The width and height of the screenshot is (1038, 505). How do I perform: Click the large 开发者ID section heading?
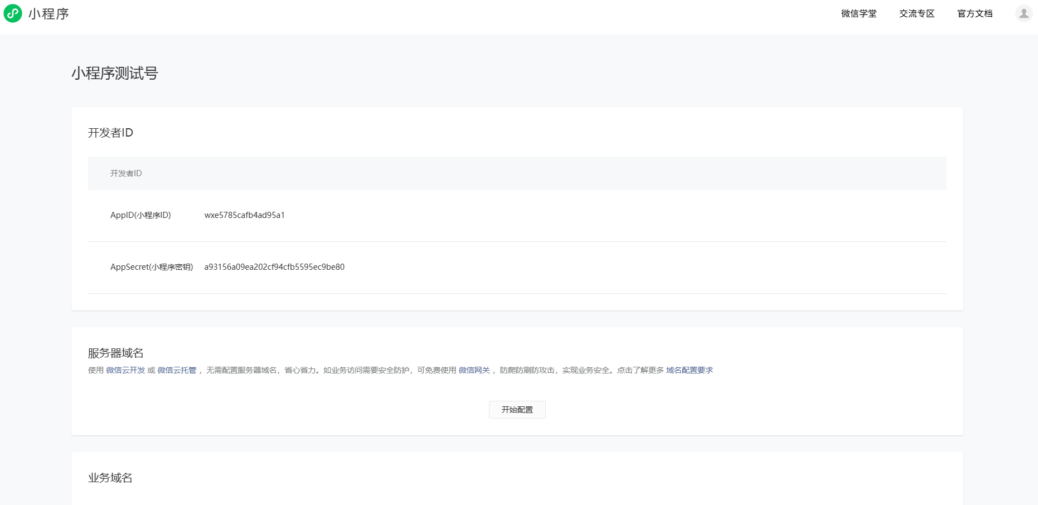(110, 133)
